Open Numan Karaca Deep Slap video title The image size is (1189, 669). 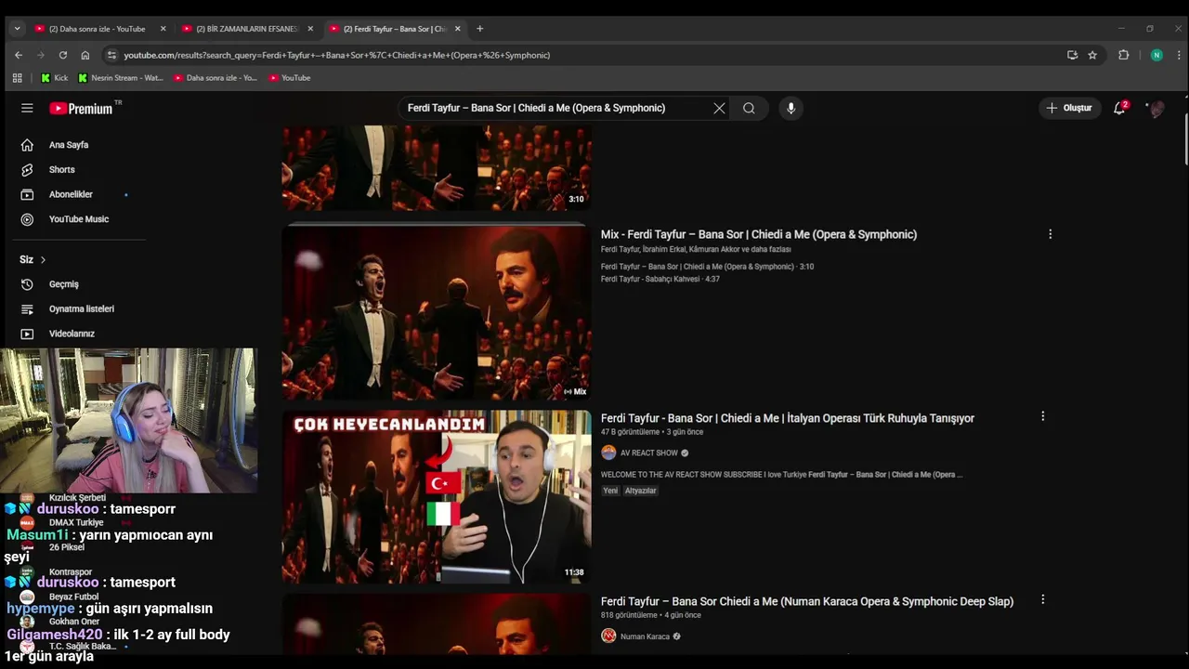pos(806,601)
